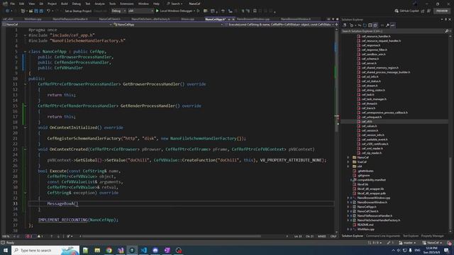Toggle Show All Files in Solution Explorer
This screenshot has height=255, width=454.
tap(375, 25)
